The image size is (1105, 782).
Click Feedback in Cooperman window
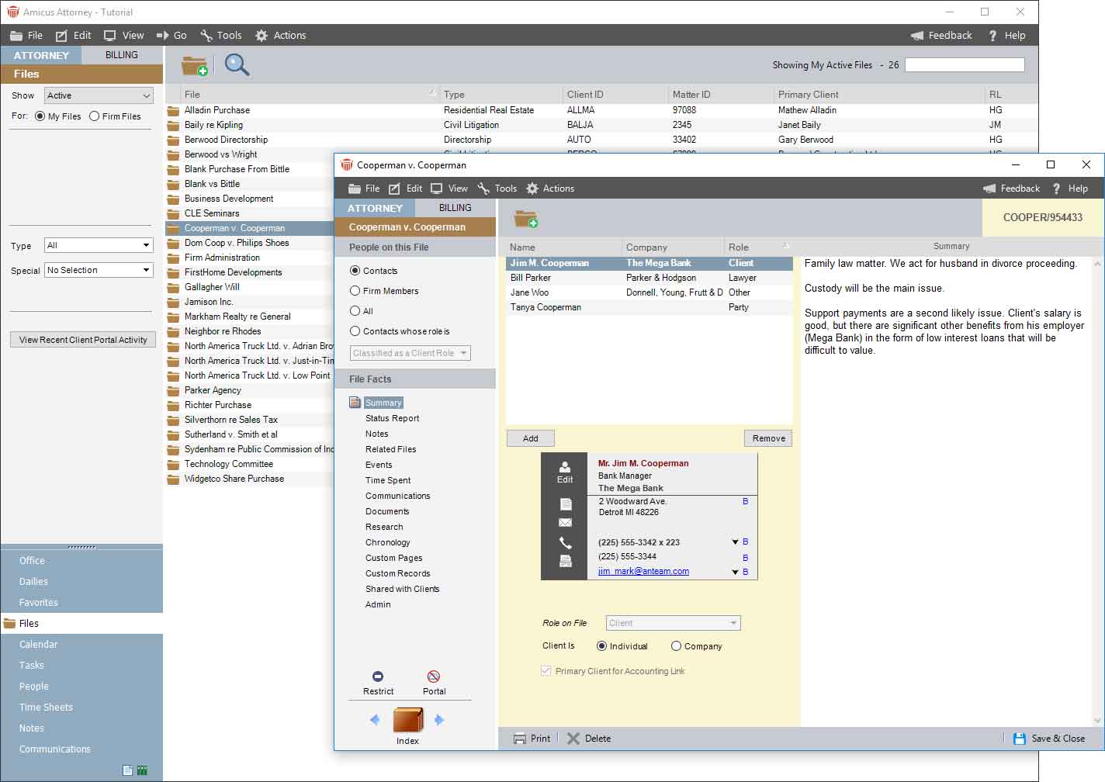pyautogui.click(x=1011, y=189)
